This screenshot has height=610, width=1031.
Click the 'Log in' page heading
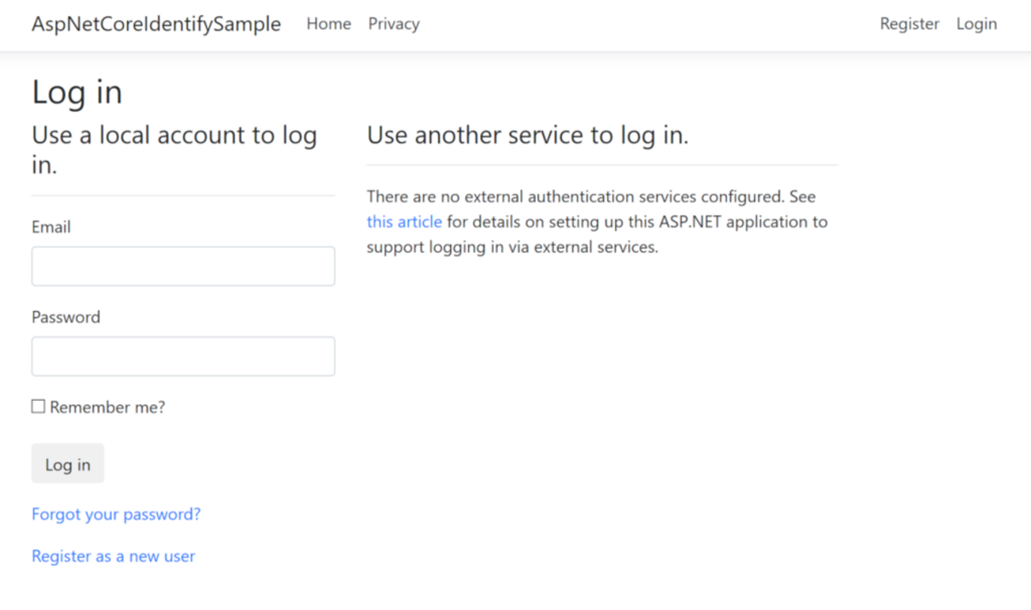pos(77,92)
